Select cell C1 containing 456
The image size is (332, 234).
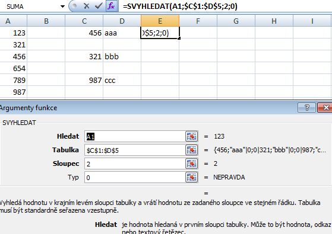84,33
